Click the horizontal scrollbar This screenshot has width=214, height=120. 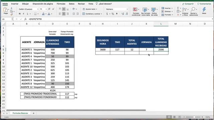click(76, 110)
